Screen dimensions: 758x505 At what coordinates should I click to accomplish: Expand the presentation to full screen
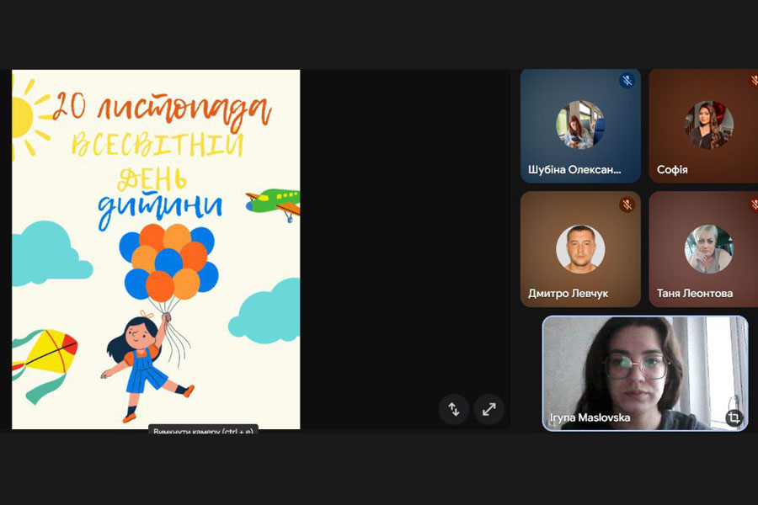[x=489, y=409]
